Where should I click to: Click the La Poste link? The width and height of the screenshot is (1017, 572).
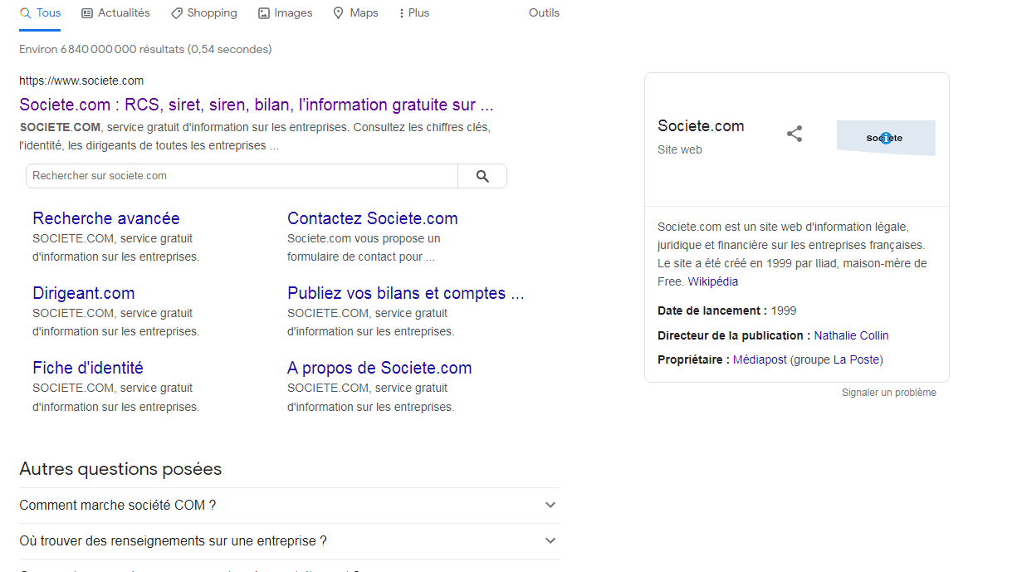click(x=856, y=359)
